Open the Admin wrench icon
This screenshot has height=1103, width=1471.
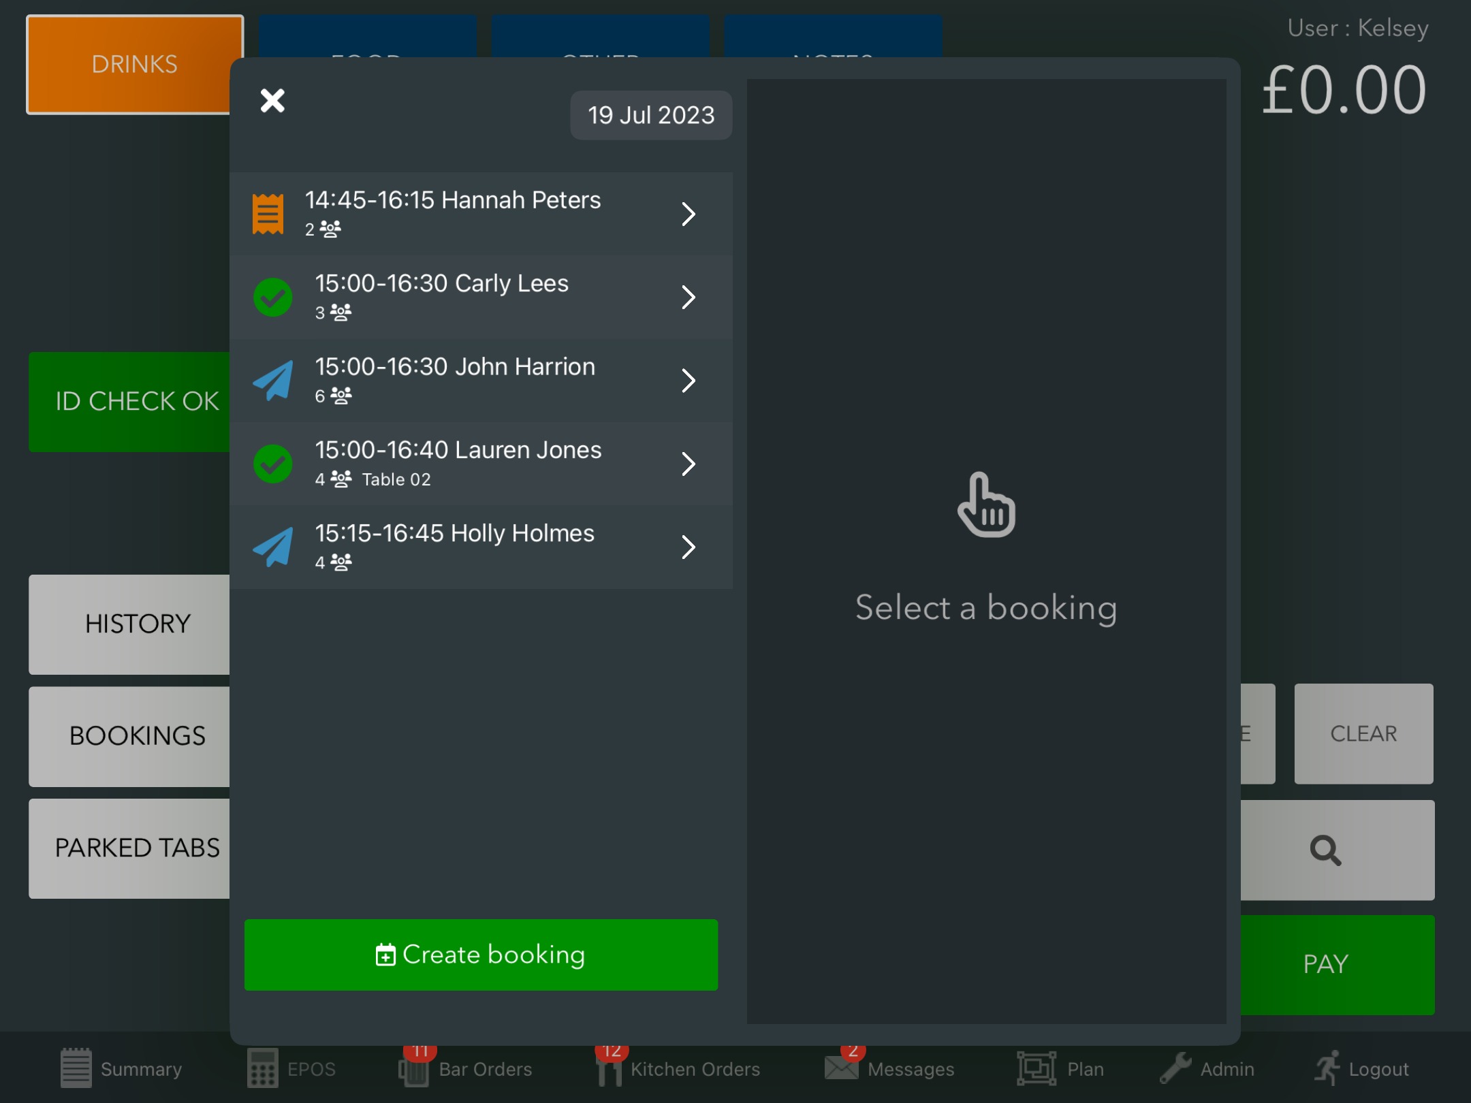(x=1175, y=1068)
